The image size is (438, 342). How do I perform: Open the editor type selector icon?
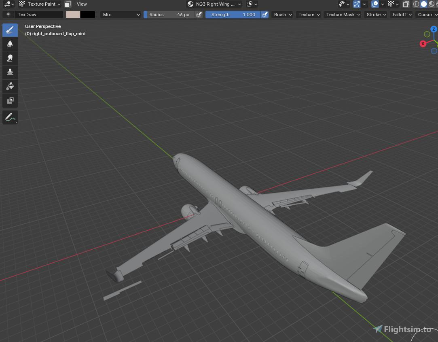(8, 4)
